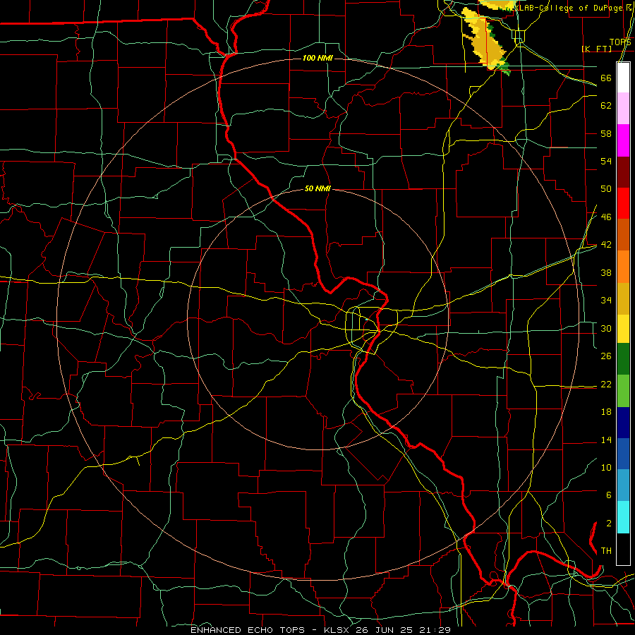
Task: Click the bright orange legend swatch
Action: coord(623,267)
